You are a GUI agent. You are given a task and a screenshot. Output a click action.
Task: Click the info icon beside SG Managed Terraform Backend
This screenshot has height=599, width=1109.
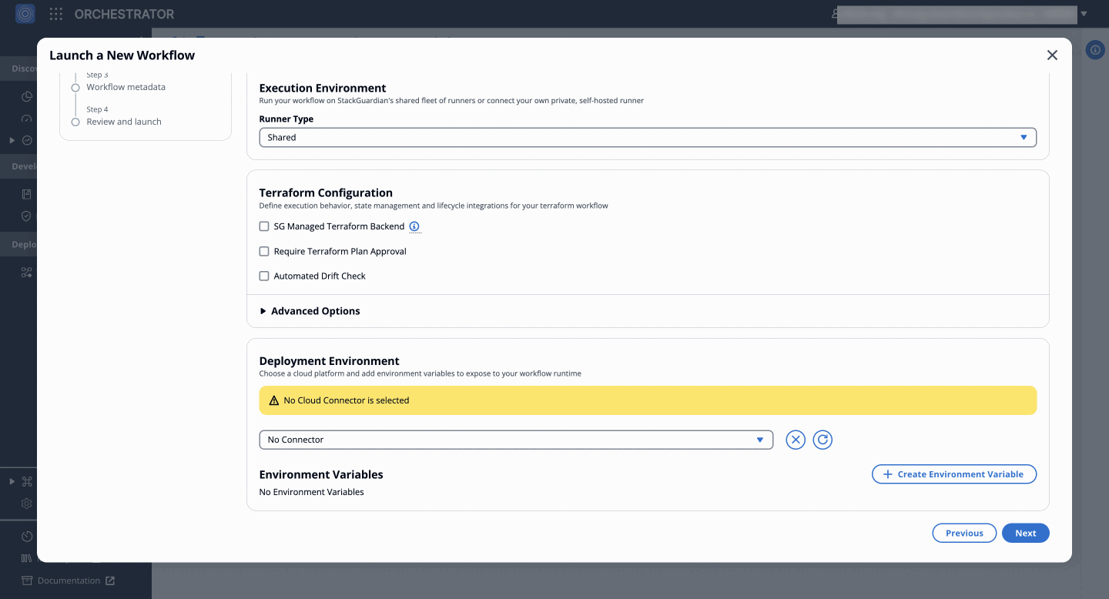tap(414, 226)
